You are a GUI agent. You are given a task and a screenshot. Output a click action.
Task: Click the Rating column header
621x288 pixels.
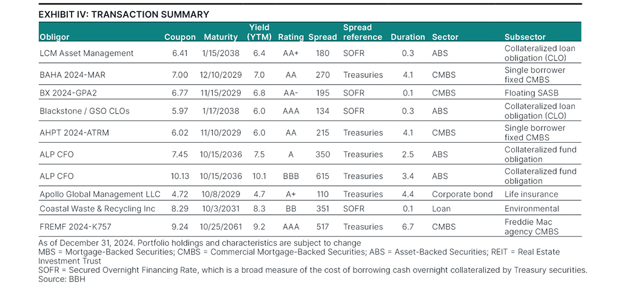pyautogui.click(x=290, y=37)
